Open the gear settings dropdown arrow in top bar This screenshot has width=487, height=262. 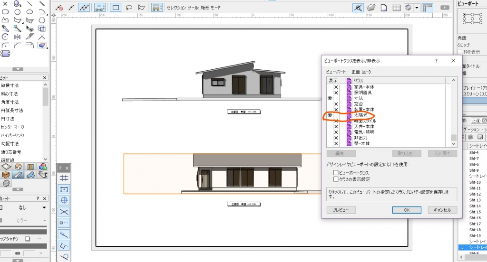point(417,8)
